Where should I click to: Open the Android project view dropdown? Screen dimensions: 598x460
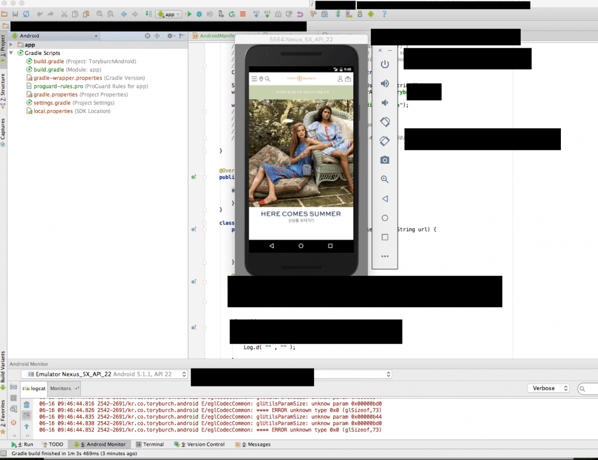click(x=55, y=36)
